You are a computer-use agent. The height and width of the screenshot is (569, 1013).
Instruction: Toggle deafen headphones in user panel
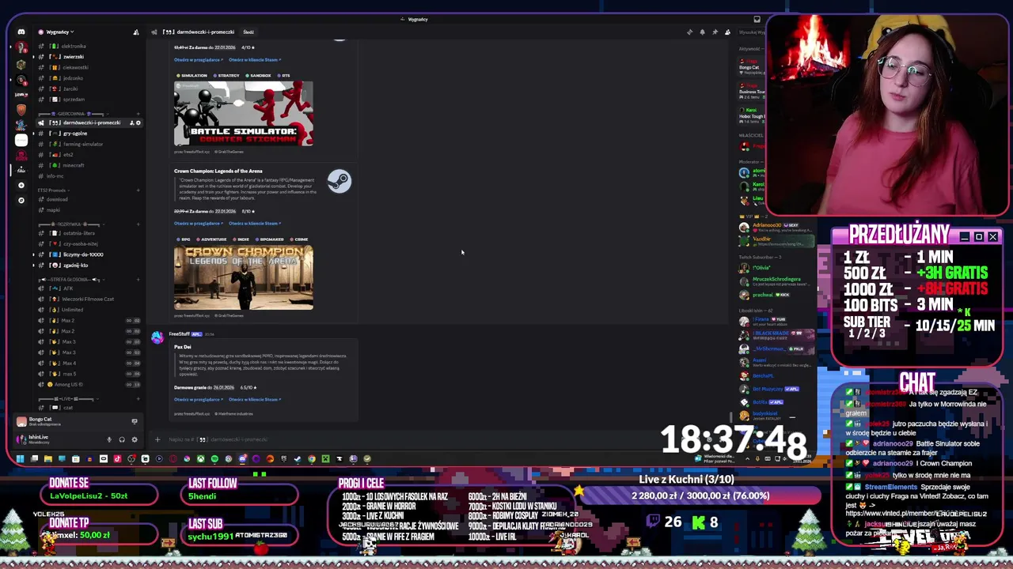coord(122,439)
